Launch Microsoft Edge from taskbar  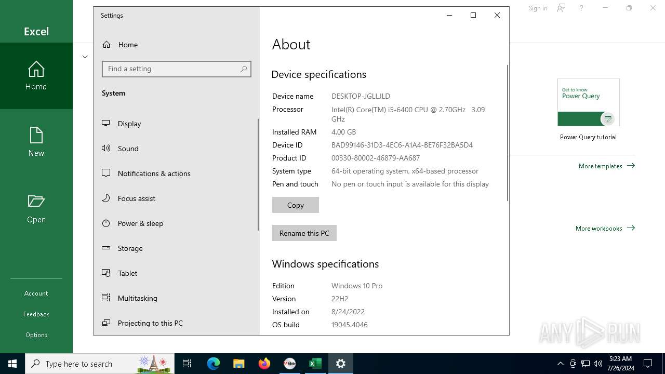click(x=214, y=364)
